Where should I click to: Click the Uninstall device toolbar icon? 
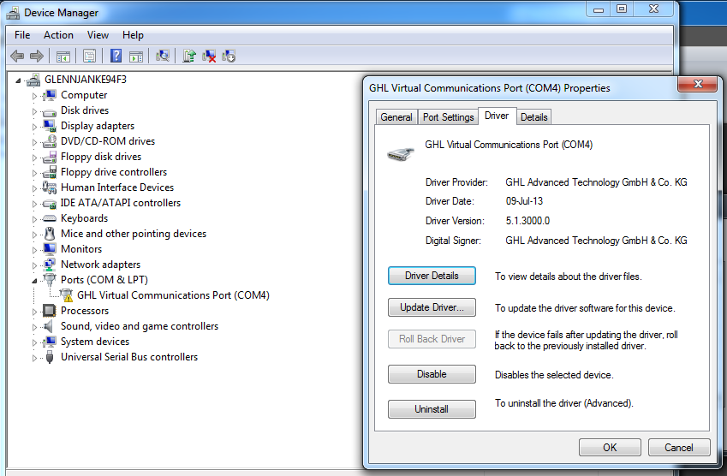pos(209,57)
